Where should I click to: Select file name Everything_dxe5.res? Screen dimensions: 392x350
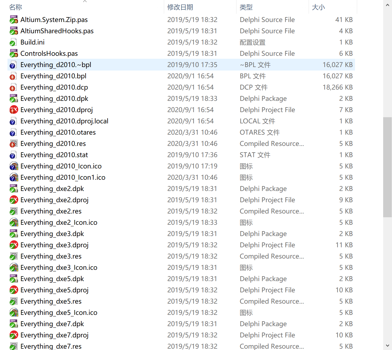point(51,301)
